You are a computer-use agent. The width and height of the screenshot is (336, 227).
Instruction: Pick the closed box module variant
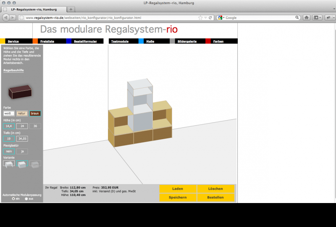[x=22, y=164]
